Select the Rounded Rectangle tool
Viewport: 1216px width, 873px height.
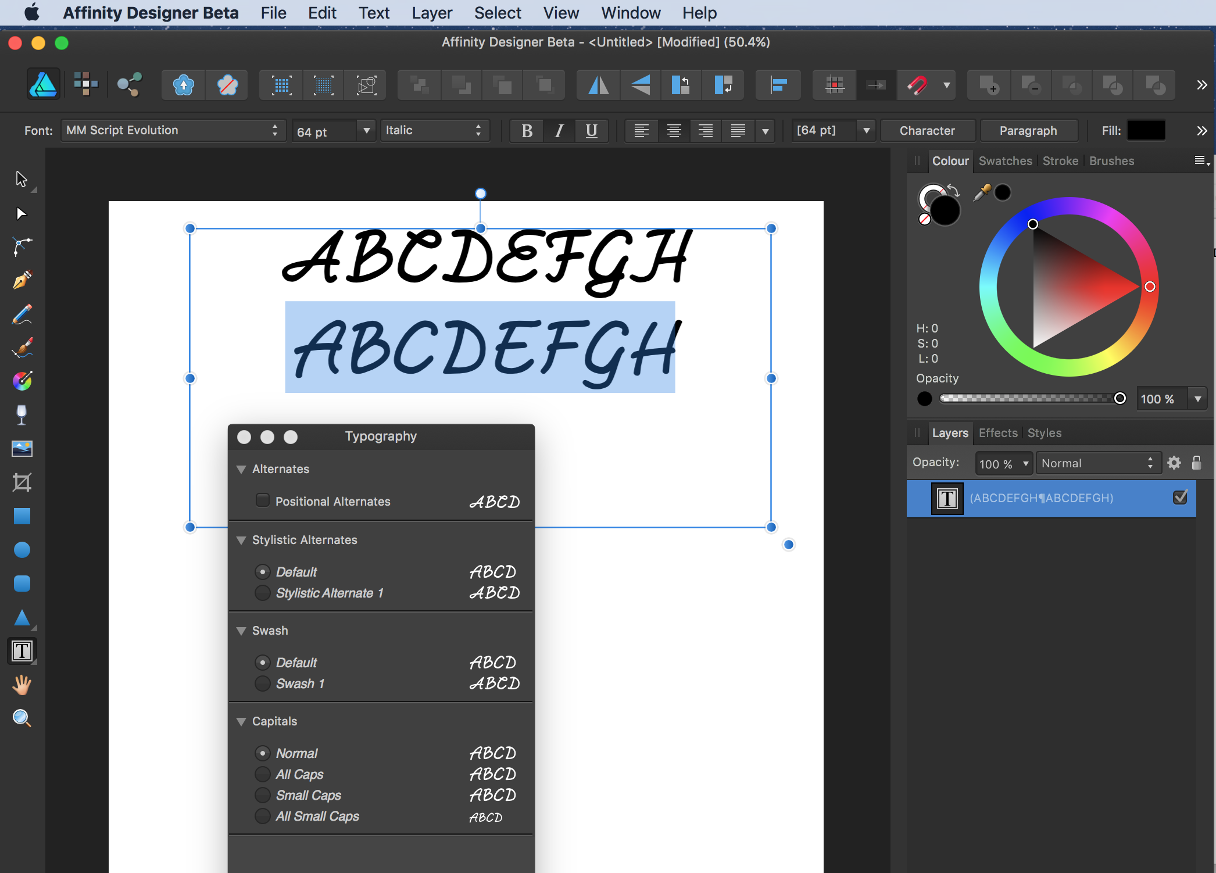pos(22,584)
